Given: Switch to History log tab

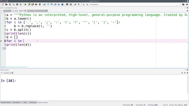Looking at the screenshot, I should coord(33,102).
